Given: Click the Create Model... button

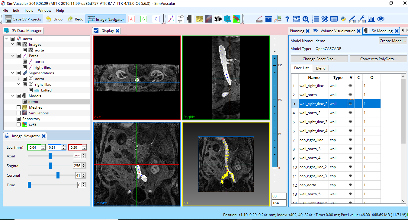Looking at the screenshot, I should pyautogui.click(x=393, y=41).
